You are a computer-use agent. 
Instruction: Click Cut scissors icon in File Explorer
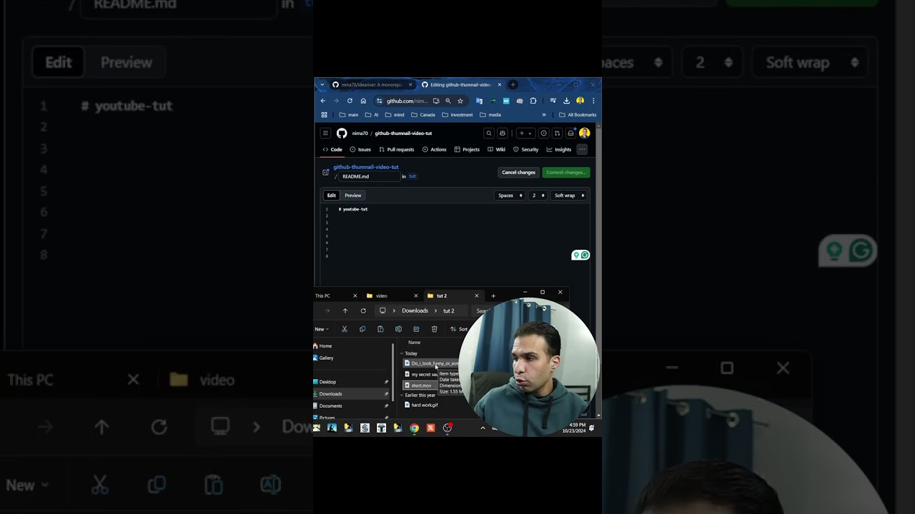(345, 329)
